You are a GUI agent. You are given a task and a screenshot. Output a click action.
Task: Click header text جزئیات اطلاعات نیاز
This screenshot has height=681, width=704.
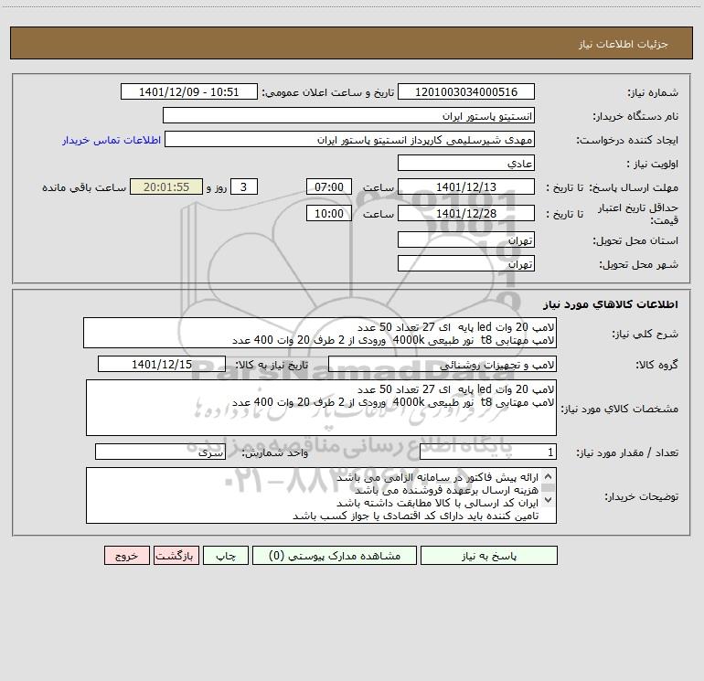point(623,44)
